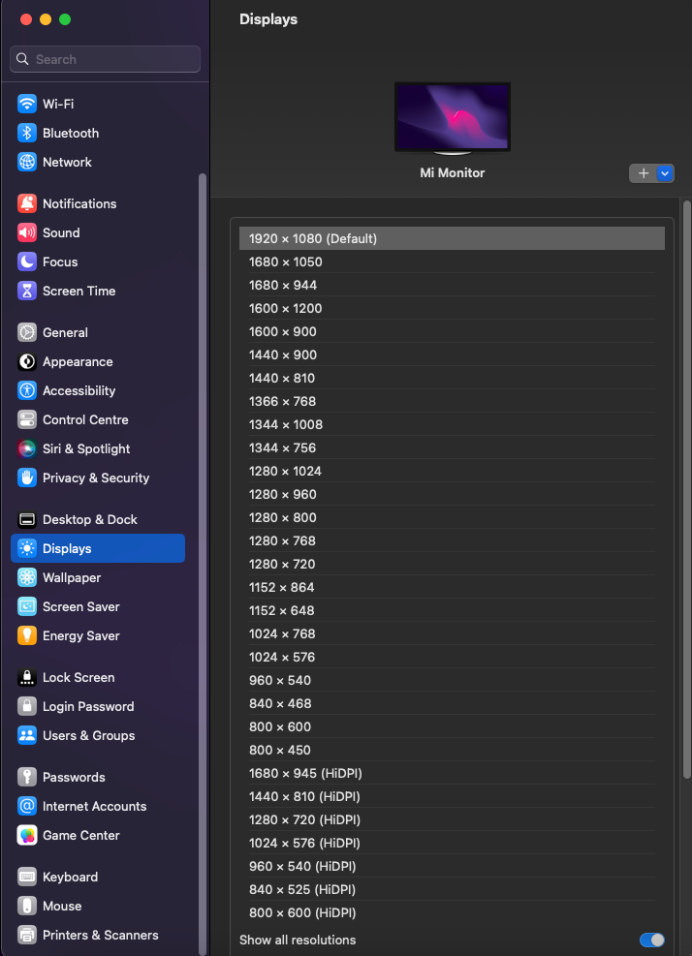
Task: Select 800 × 600 (HiDPI) resolution
Action: coord(452,912)
